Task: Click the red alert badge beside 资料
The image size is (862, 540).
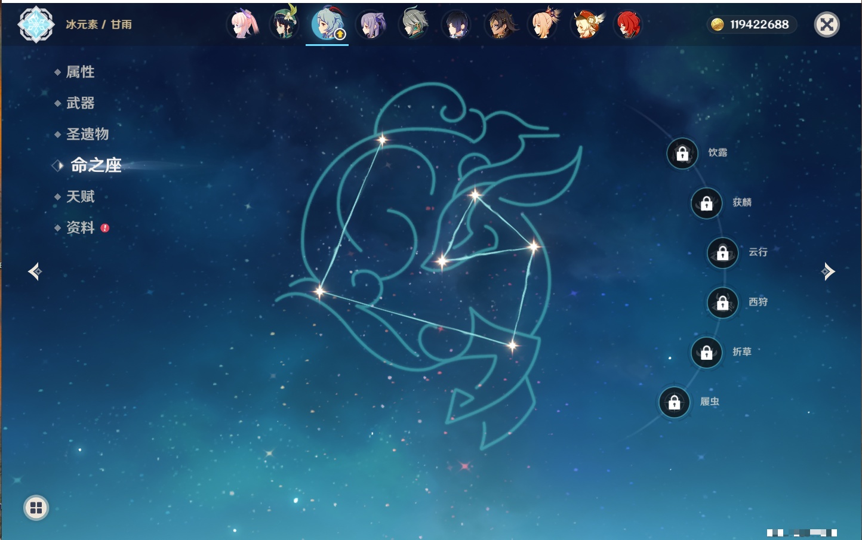Action: [x=105, y=228]
